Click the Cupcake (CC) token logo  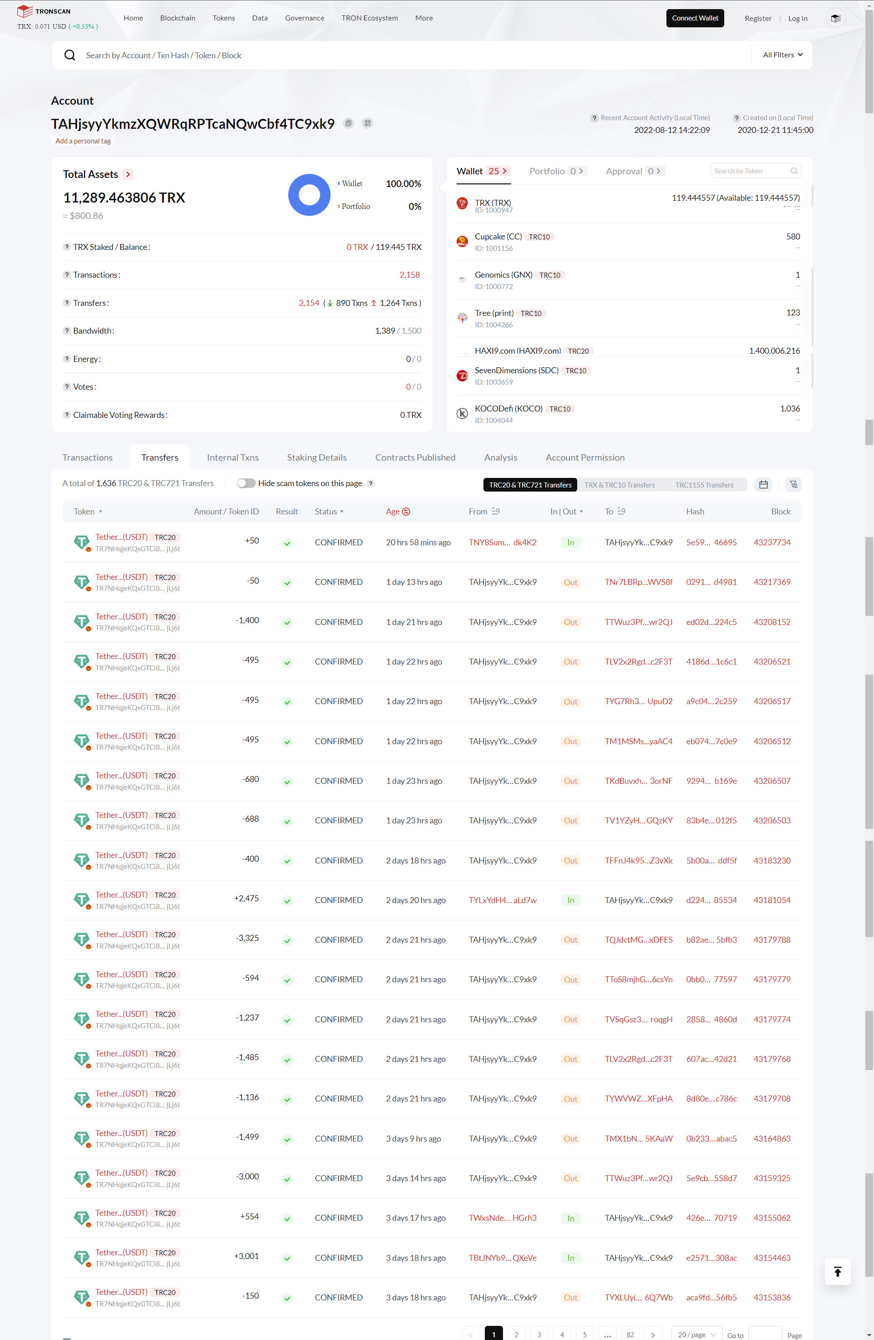pos(462,242)
